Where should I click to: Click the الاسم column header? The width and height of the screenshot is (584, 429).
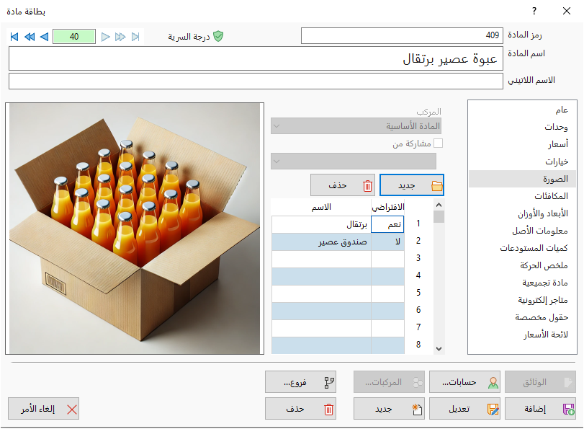tap(321, 207)
